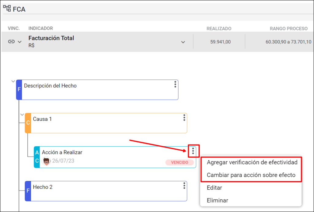The image size is (314, 212).
Task: Open three-dot menu on Acción a Realizar
Action: coord(193,151)
